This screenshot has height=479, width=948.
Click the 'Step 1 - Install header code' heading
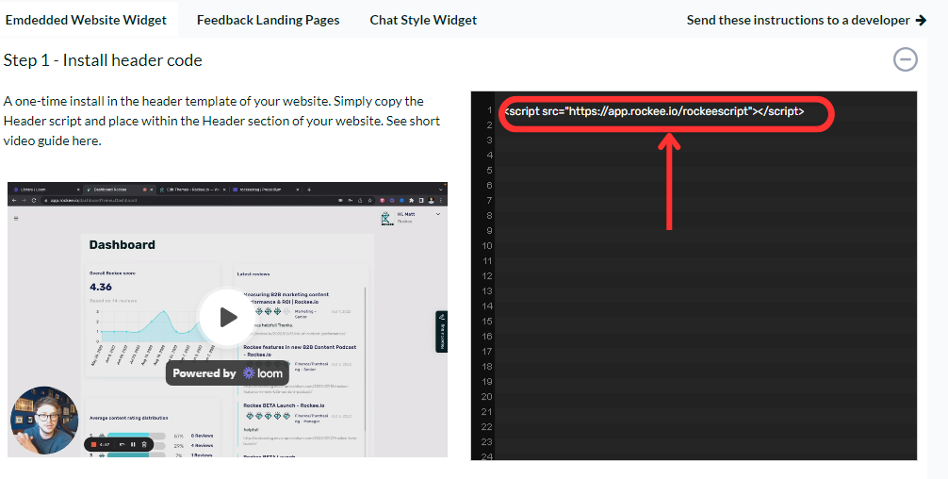(103, 60)
